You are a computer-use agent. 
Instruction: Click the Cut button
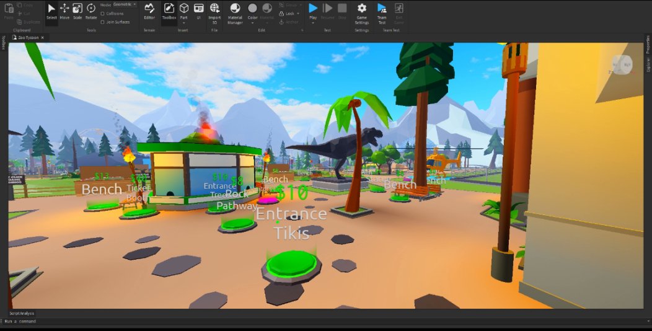25,13
